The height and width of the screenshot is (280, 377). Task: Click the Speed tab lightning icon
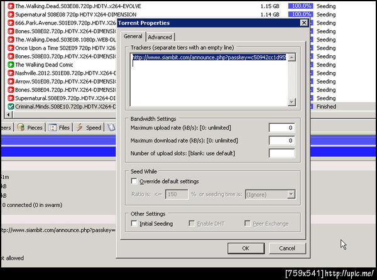click(x=80, y=127)
